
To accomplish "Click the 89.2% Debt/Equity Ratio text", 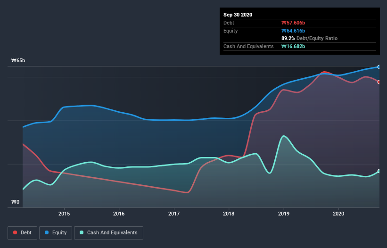I will coord(309,38).
